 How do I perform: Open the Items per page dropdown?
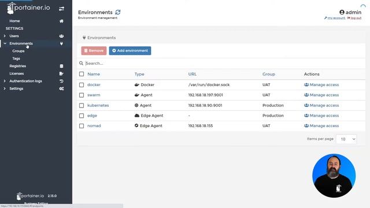346,139
